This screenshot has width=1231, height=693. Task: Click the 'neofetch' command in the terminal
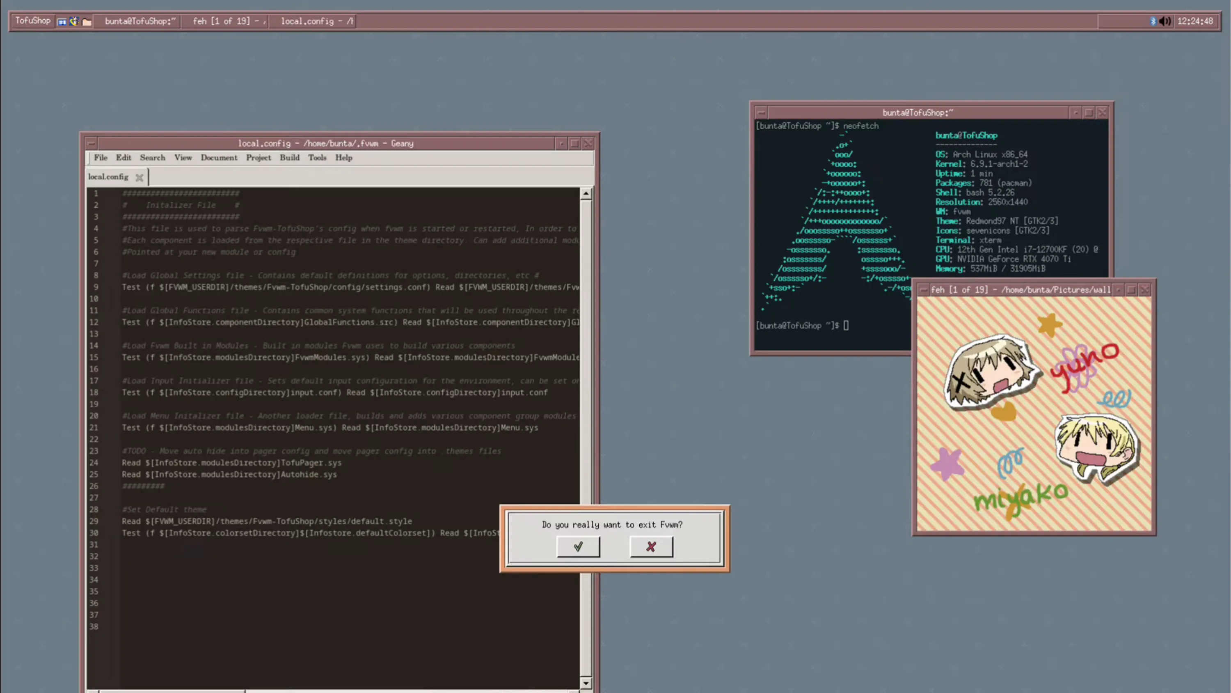tap(860, 126)
